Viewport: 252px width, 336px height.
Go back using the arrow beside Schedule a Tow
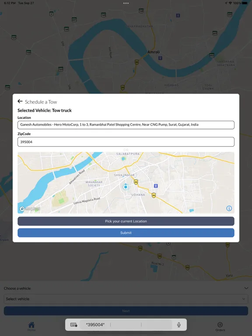tap(20, 101)
